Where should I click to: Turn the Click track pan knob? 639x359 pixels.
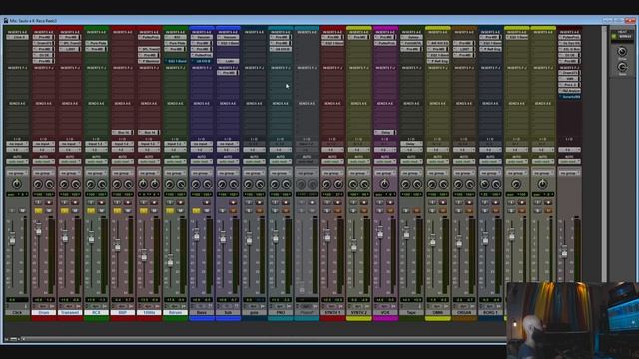pos(17,184)
